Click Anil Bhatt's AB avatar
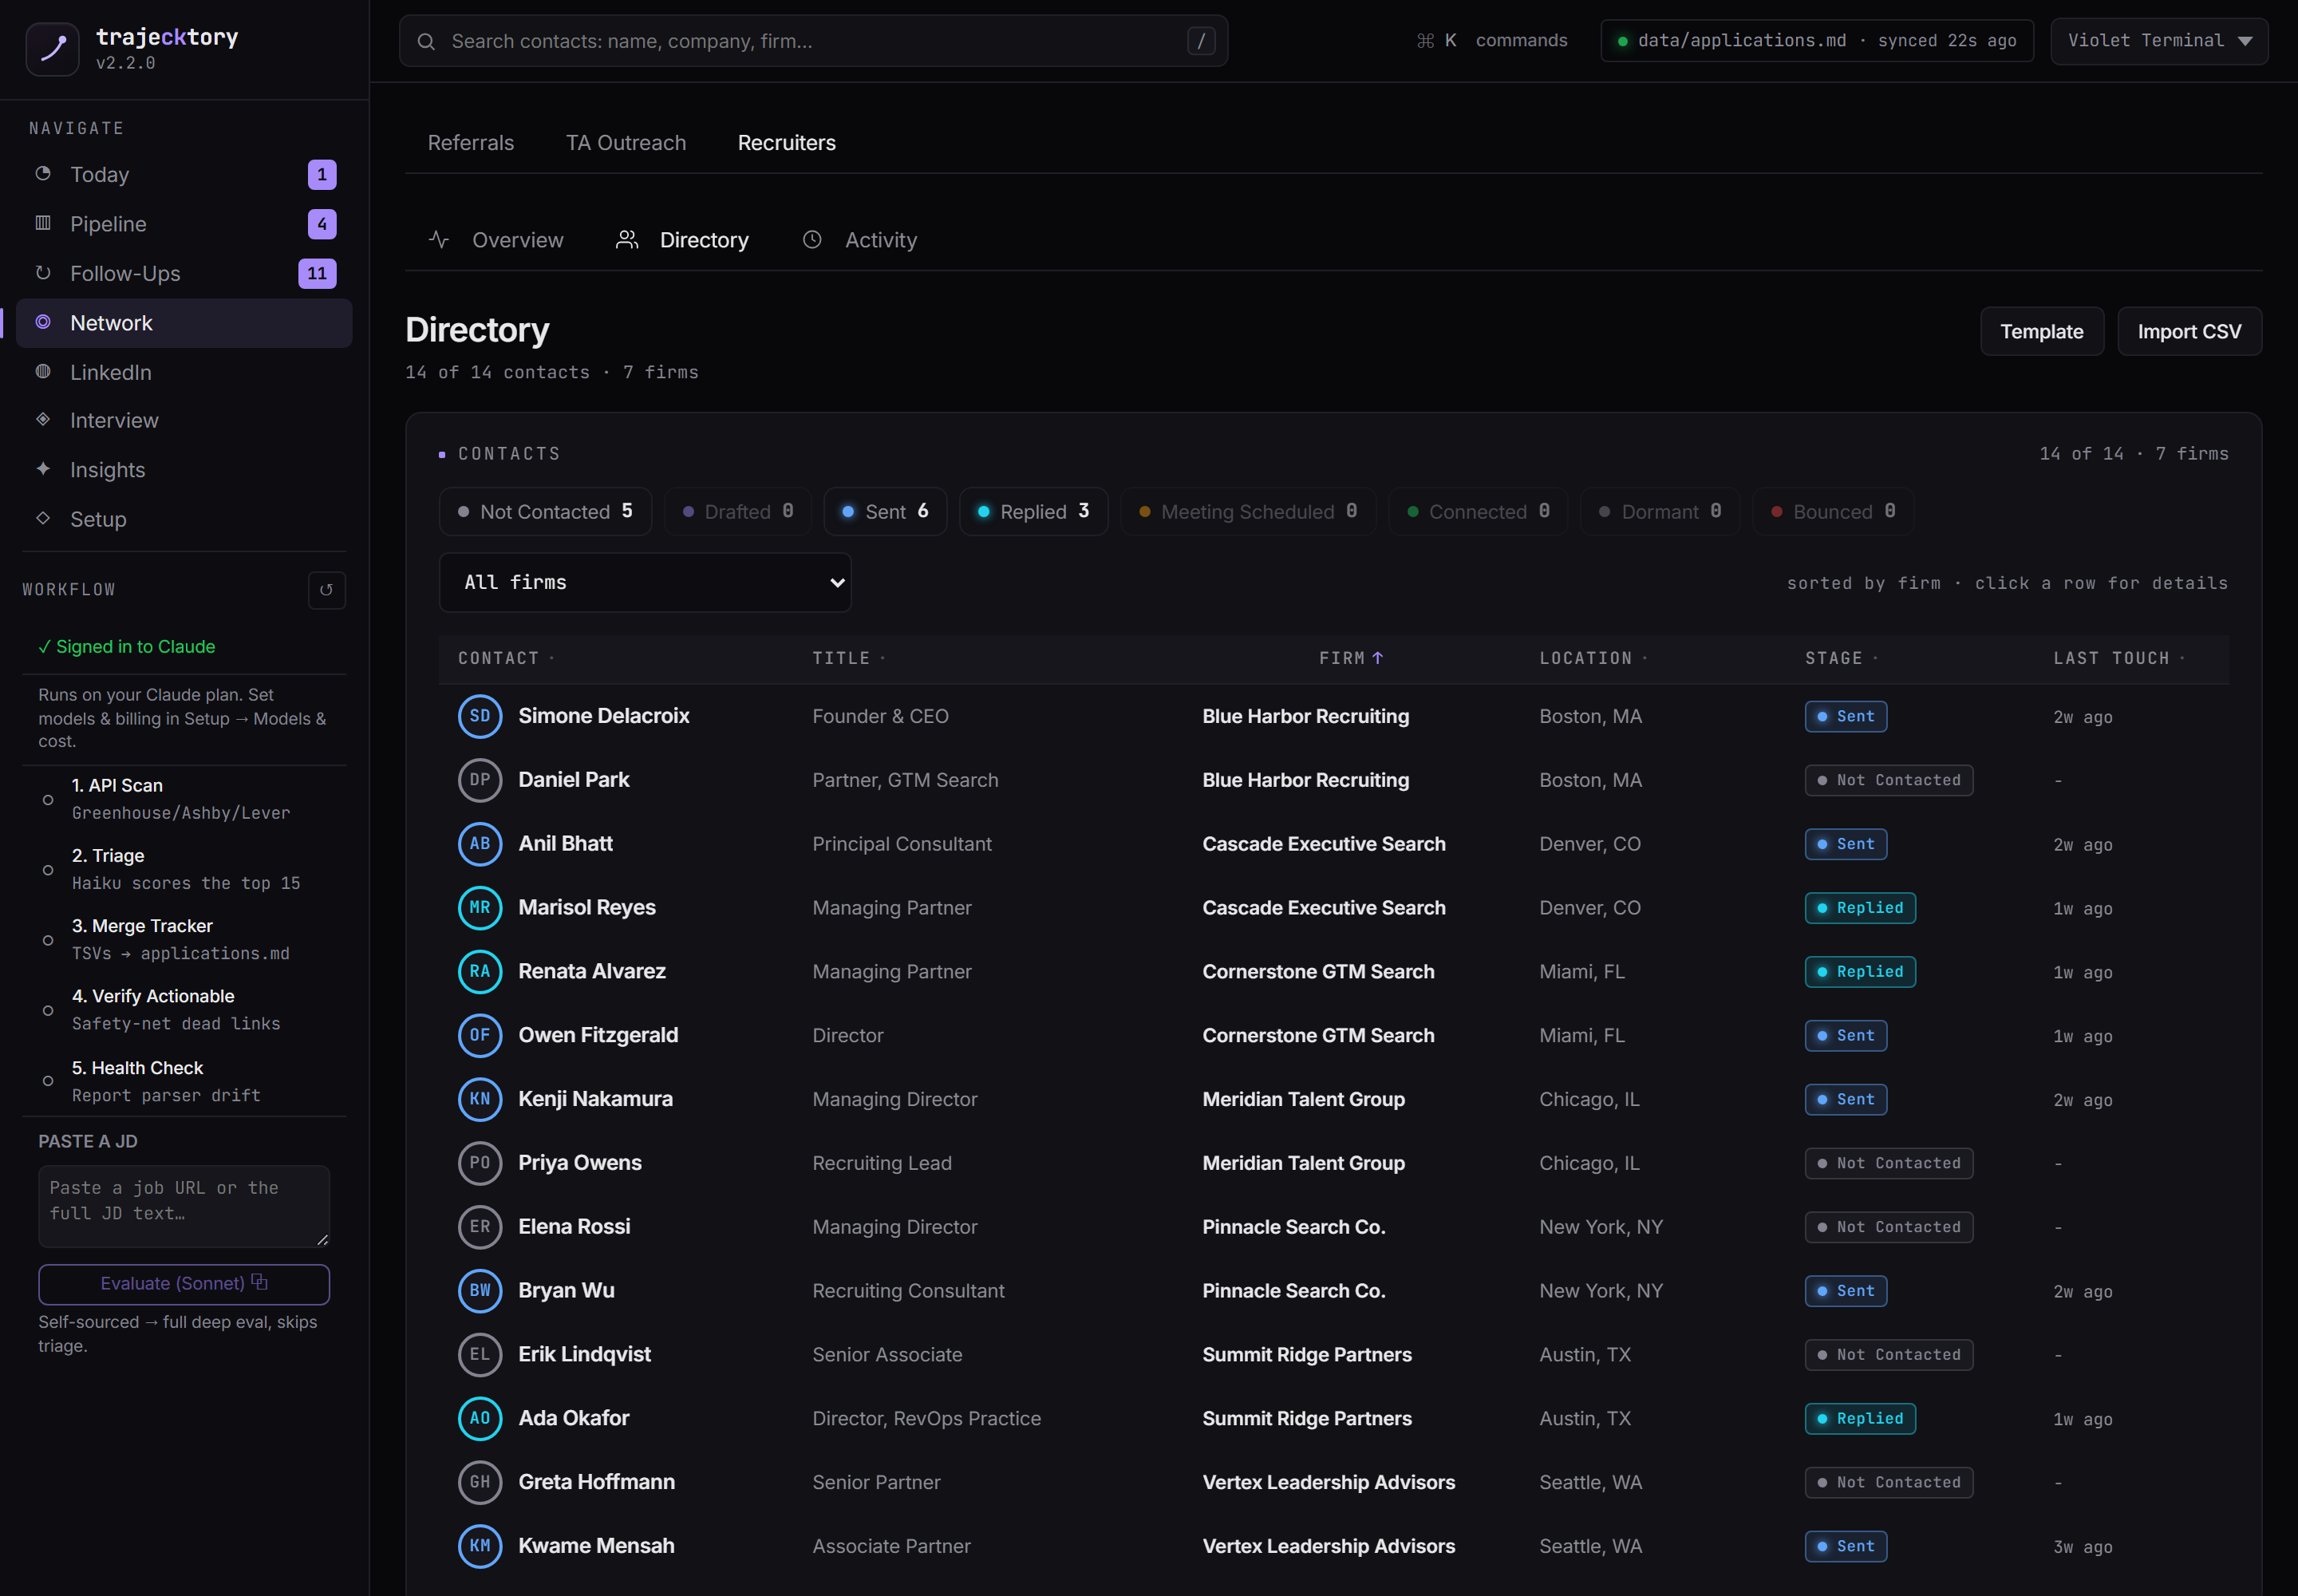This screenshot has height=1596, width=2298. coord(480,844)
